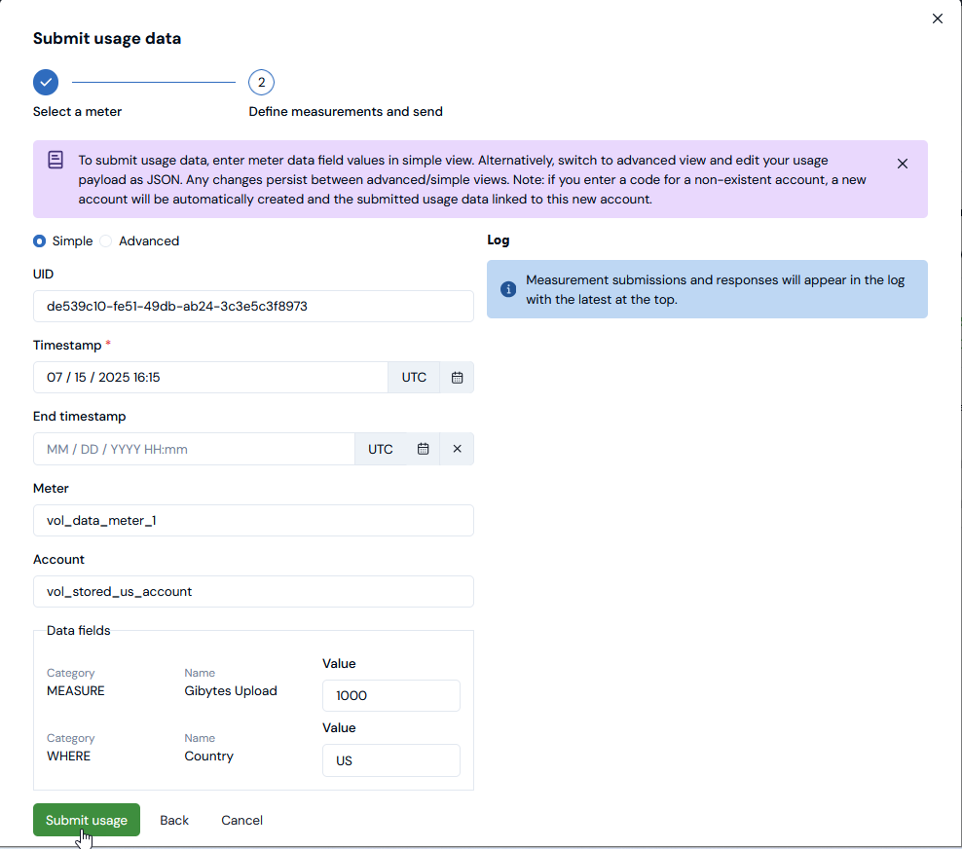Click the step 2 circle indicator
The width and height of the screenshot is (962, 849).
coord(261,82)
